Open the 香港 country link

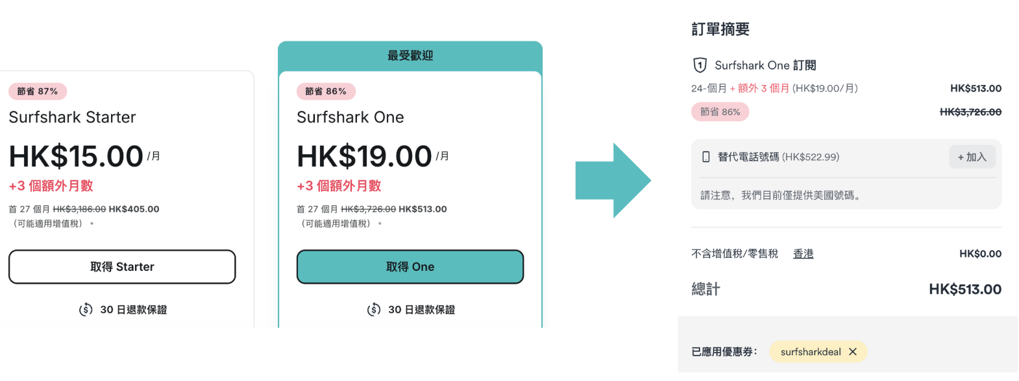(x=803, y=254)
